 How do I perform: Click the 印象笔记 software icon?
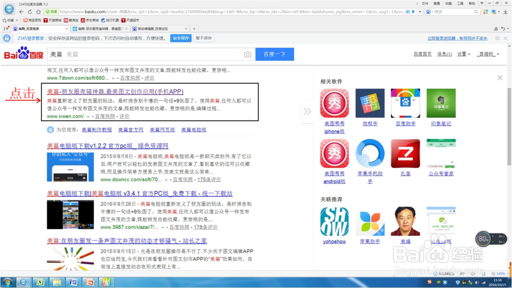point(441,103)
